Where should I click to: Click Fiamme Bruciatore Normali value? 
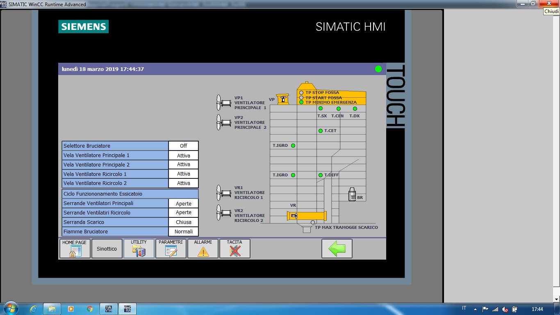coord(184,232)
